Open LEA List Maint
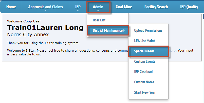 coord(144,41)
